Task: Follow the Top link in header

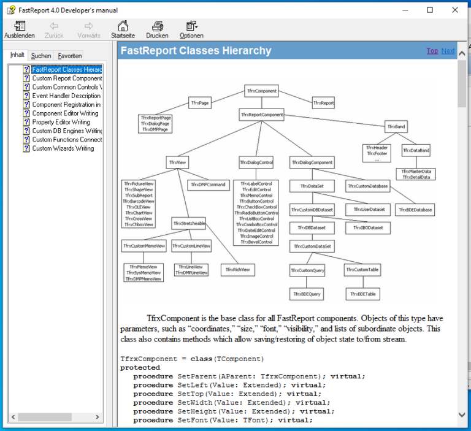Action: [x=432, y=51]
